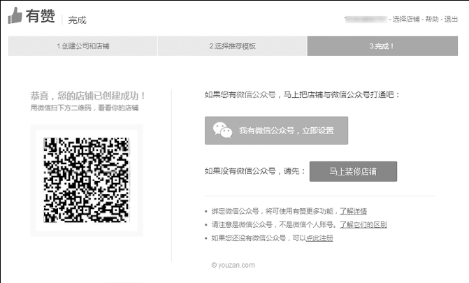
Task: Click the youzan.com copyright text
Action: click(233, 265)
